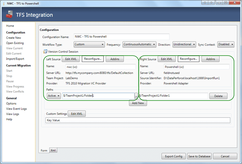The height and width of the screenshot is (164, 242).
Task: Open View Conflicts in sidebar
Action: click(15, 92)
